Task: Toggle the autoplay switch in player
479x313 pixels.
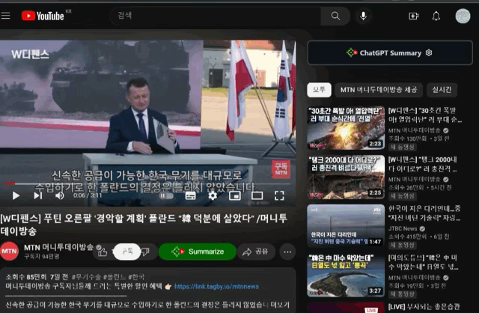Action: (x=166, y=195)
